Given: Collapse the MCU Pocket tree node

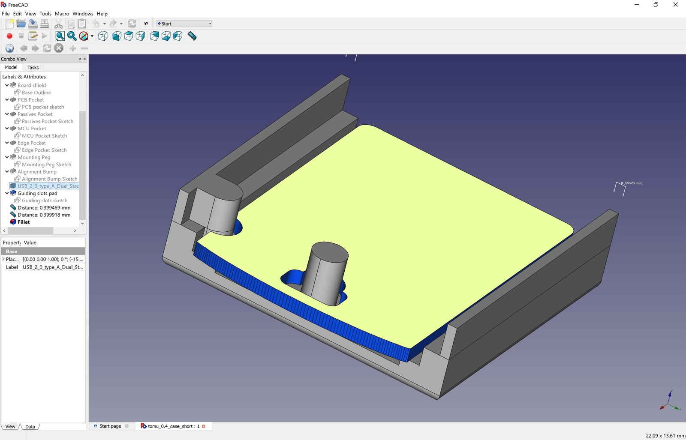Looking at the screenshot, I should pyautogui.click(x=7, y=129).
